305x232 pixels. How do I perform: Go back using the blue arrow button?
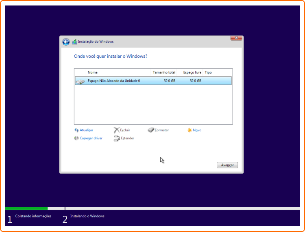point(66,42)
